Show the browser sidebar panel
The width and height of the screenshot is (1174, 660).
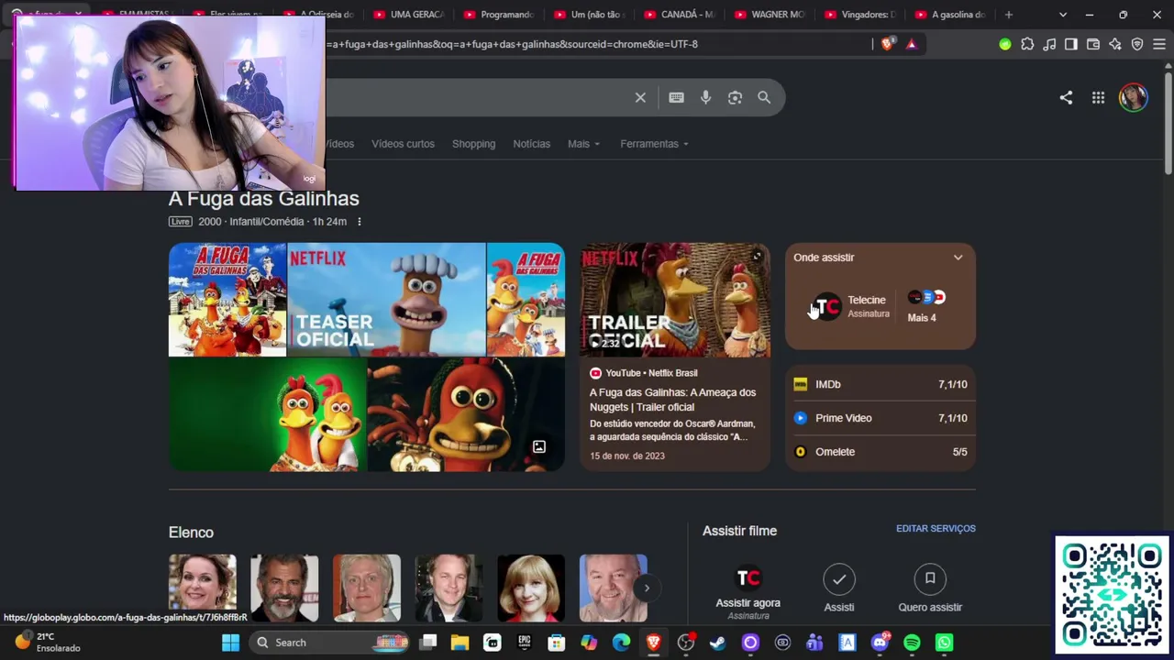pos(1071,44)
